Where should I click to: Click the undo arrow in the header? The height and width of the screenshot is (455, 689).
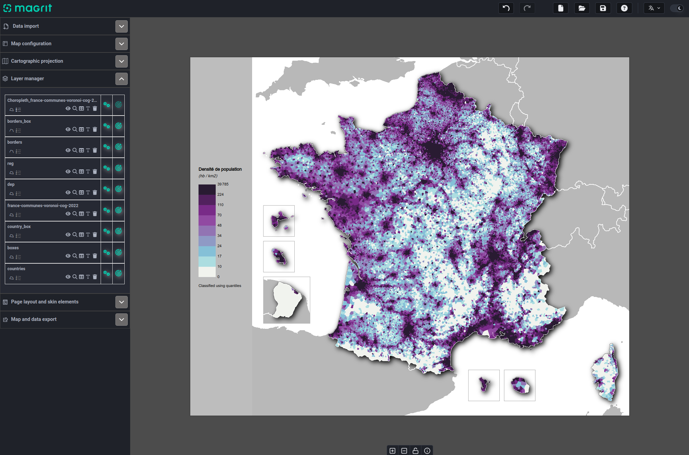[x=506, y=8]
